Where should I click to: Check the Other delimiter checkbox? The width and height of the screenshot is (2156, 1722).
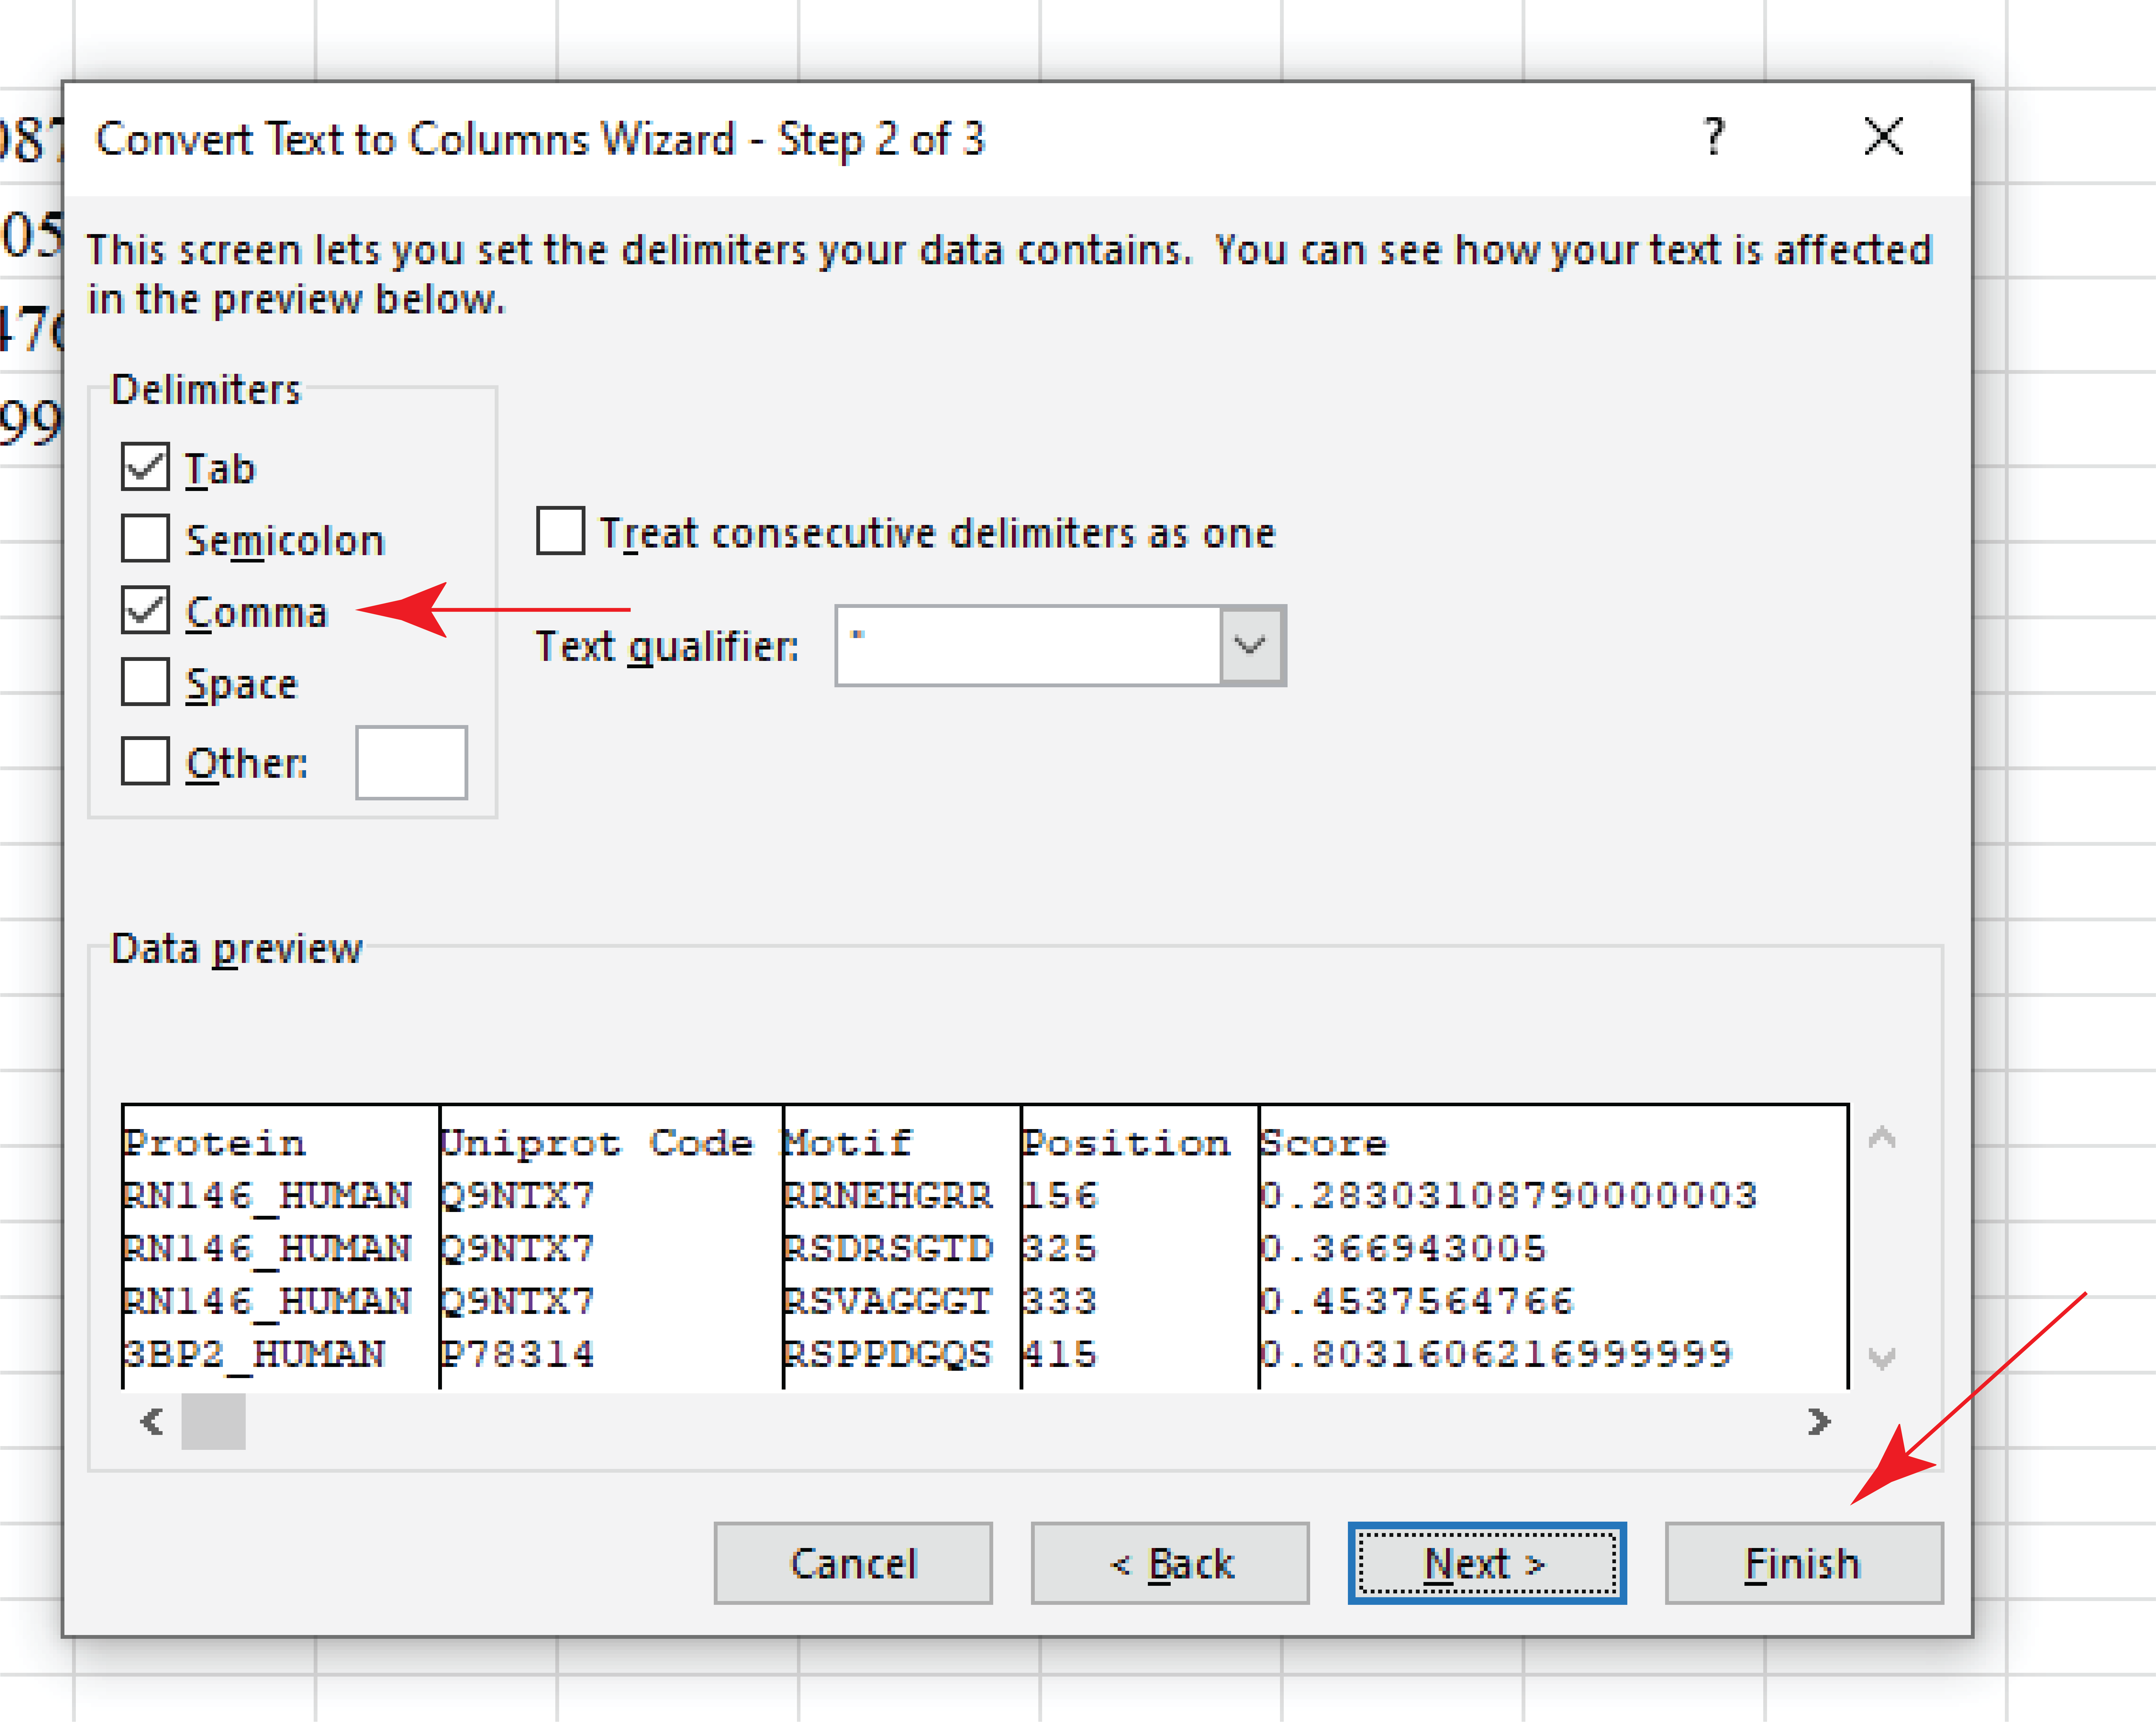pyautogui.click(x=145, y=762)
